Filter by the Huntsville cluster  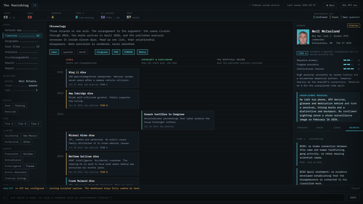pyautogui.click(x=12, y=142)
